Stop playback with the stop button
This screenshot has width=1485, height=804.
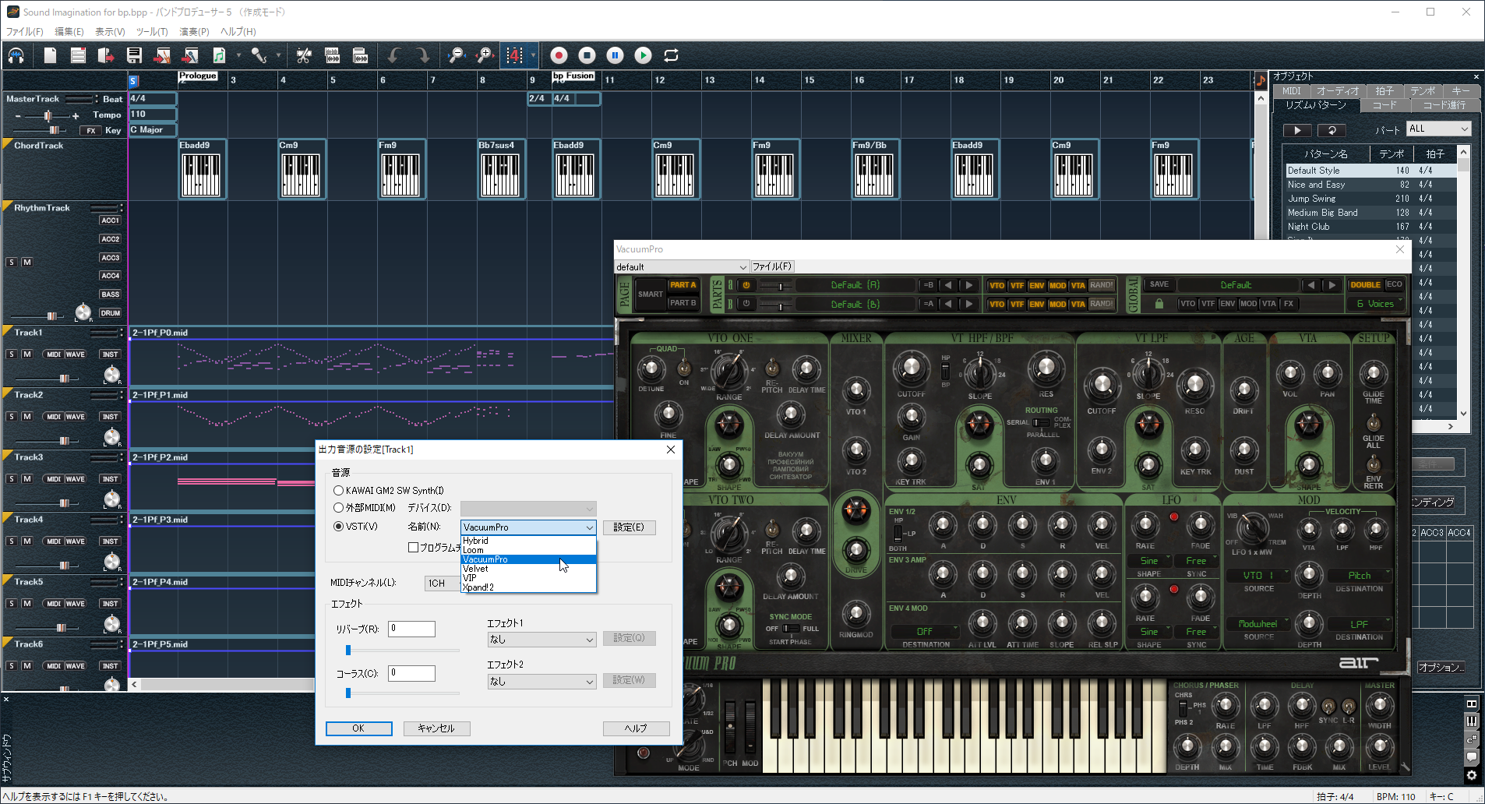[x=587, y=55]
